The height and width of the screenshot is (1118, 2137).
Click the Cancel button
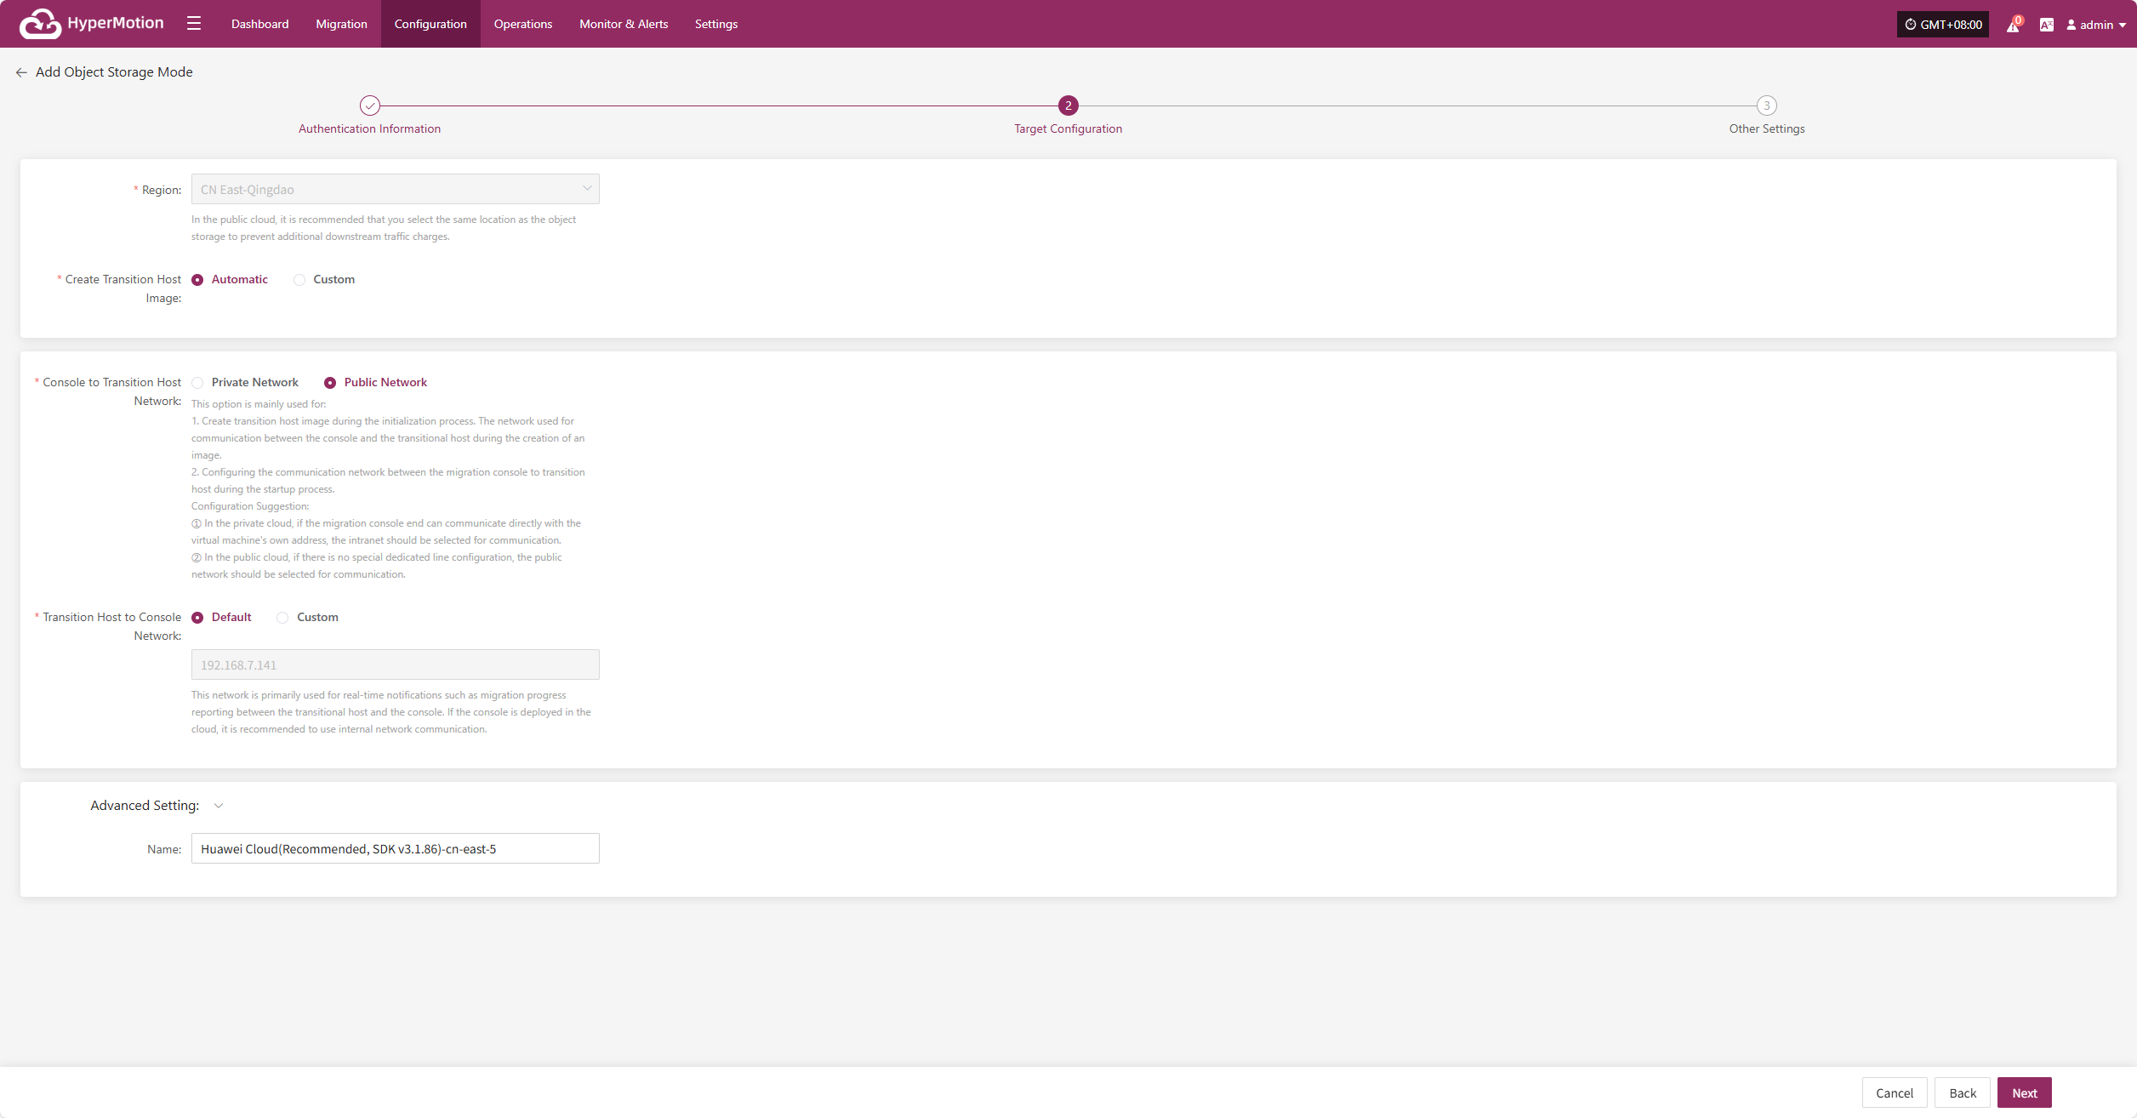pyautogui.click(x=1895, y=1092)
